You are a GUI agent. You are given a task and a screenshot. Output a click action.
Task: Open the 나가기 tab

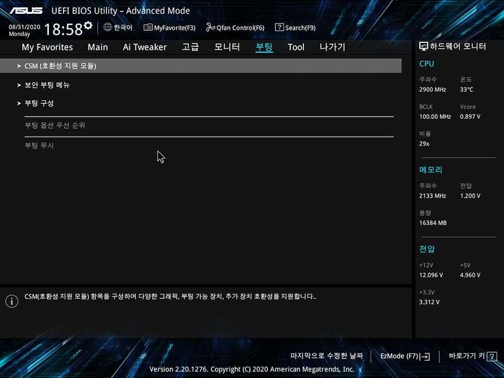pyautogui.click(x=332, y=47)
